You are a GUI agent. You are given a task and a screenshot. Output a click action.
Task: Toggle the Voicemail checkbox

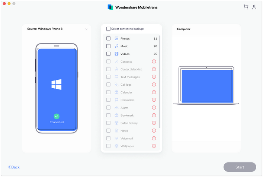point(108,138)
